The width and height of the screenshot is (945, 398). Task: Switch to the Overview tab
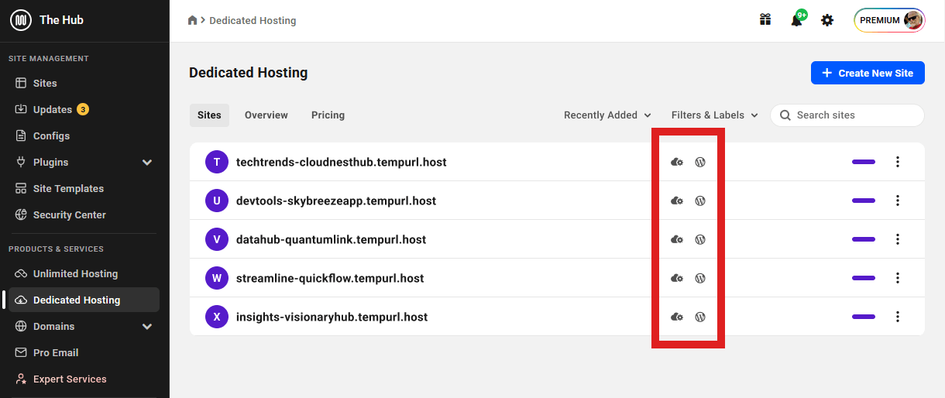(266, 115)
